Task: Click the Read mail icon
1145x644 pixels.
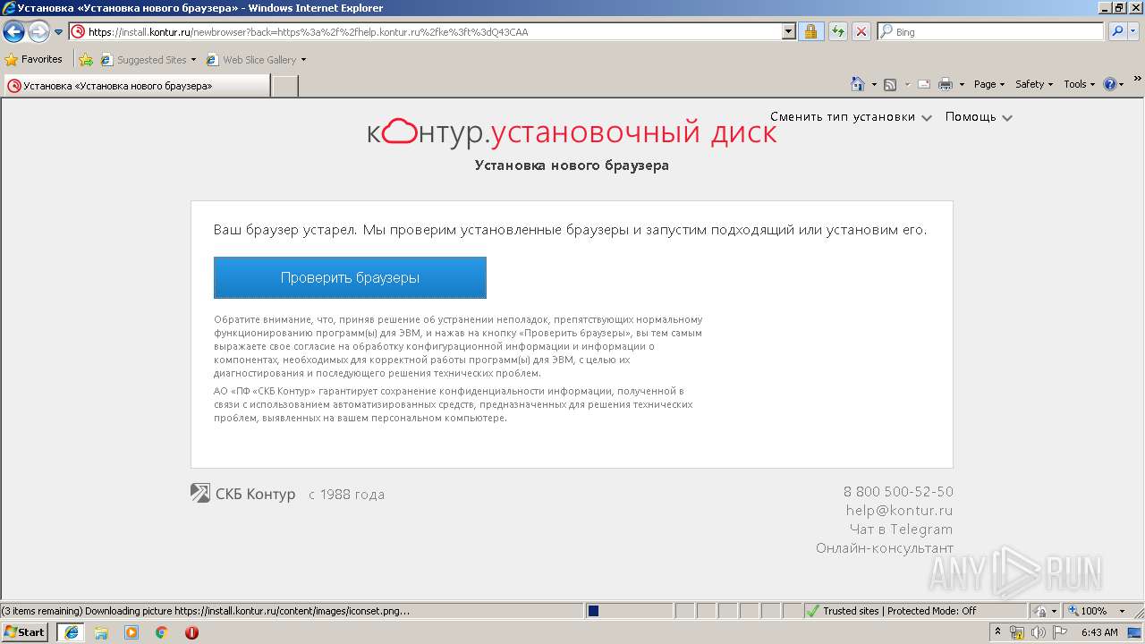Action: click(924, 84)
